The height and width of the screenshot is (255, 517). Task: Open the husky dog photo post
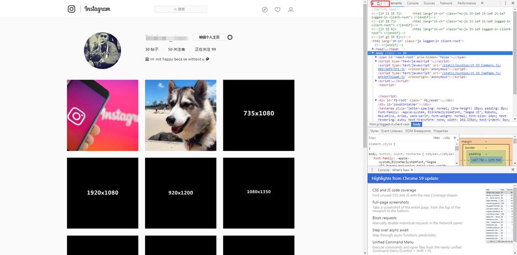181,115
